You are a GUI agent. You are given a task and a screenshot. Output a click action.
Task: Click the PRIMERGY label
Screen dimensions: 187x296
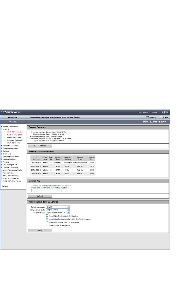13,117
